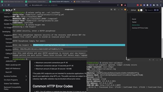The image size is (163, 92).
Task: Open the browser wallet icon
Action: [x=157, y=5]
